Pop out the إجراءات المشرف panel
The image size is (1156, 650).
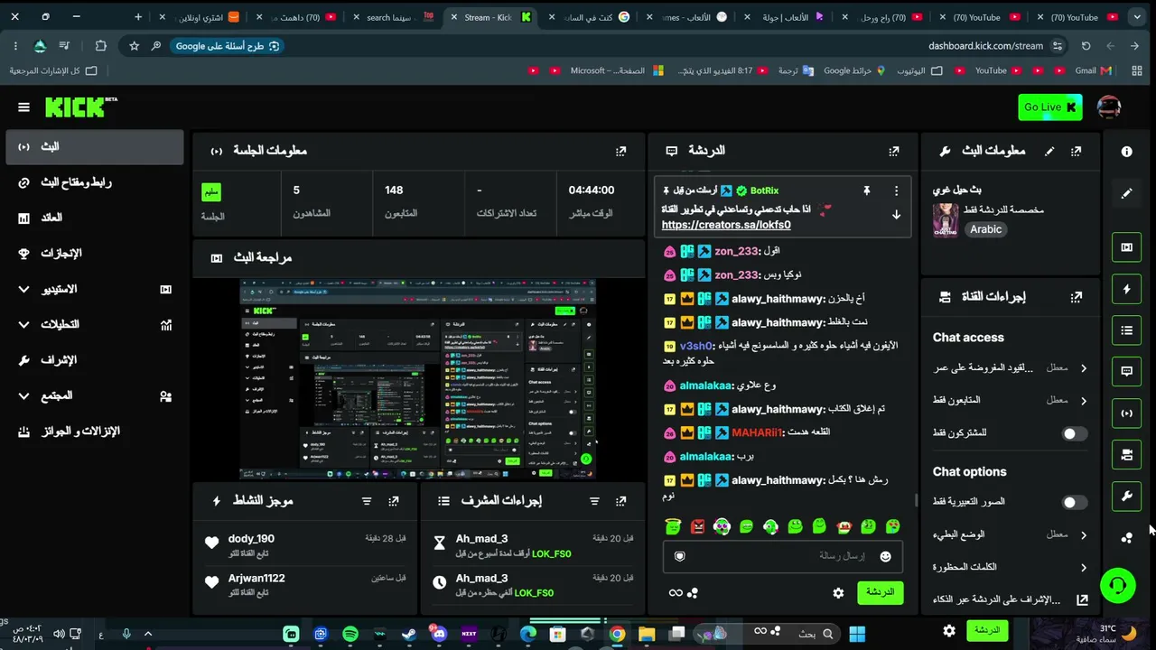click(620, 501)
